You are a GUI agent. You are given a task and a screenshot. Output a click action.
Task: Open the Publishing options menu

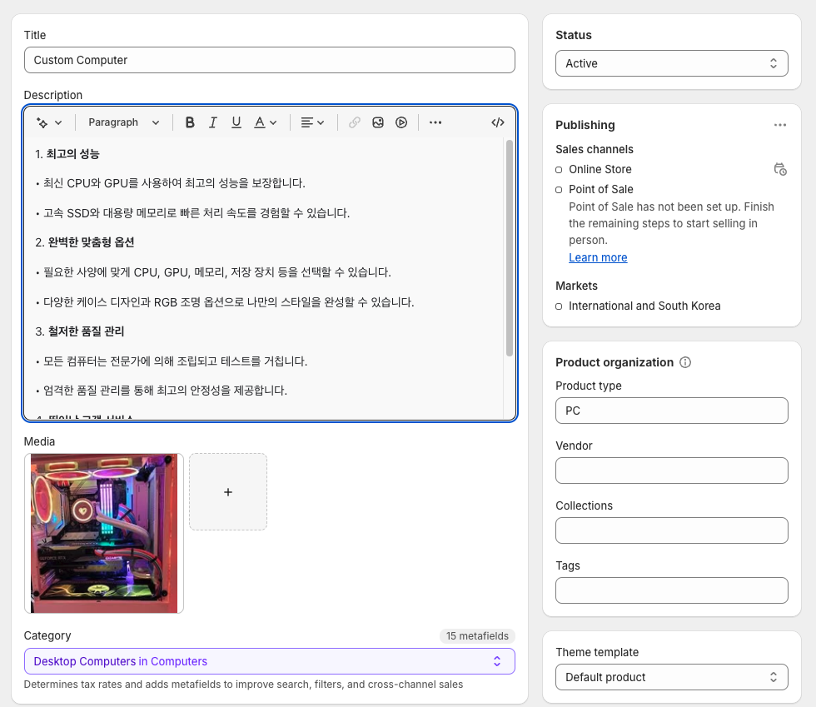pyautogui.click(x=780, y=124)
